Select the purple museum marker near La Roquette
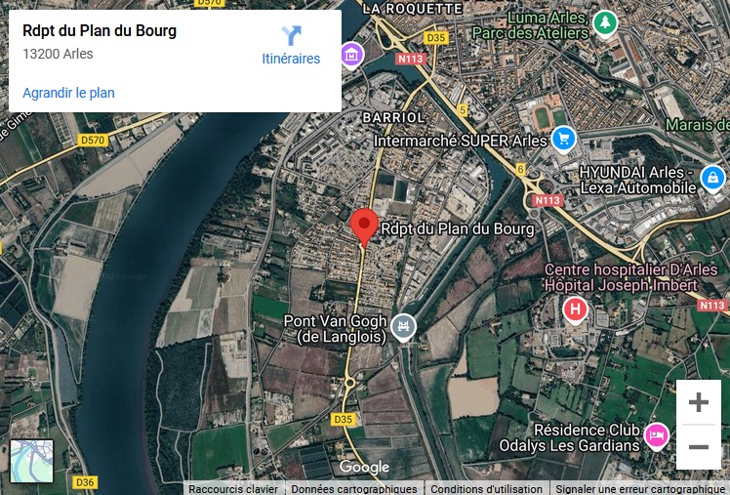The height and width of the screenshot is (495, 730). click(352, 55)
